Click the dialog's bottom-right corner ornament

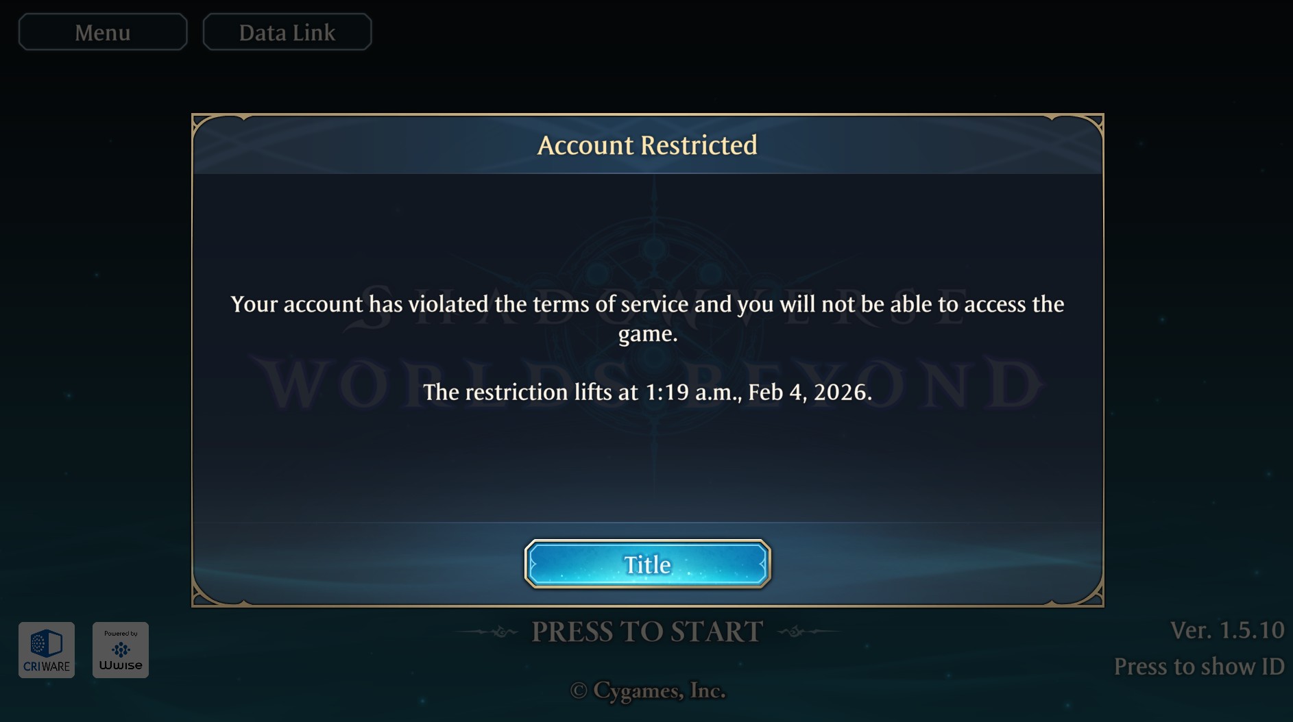tap(1087, 590)
